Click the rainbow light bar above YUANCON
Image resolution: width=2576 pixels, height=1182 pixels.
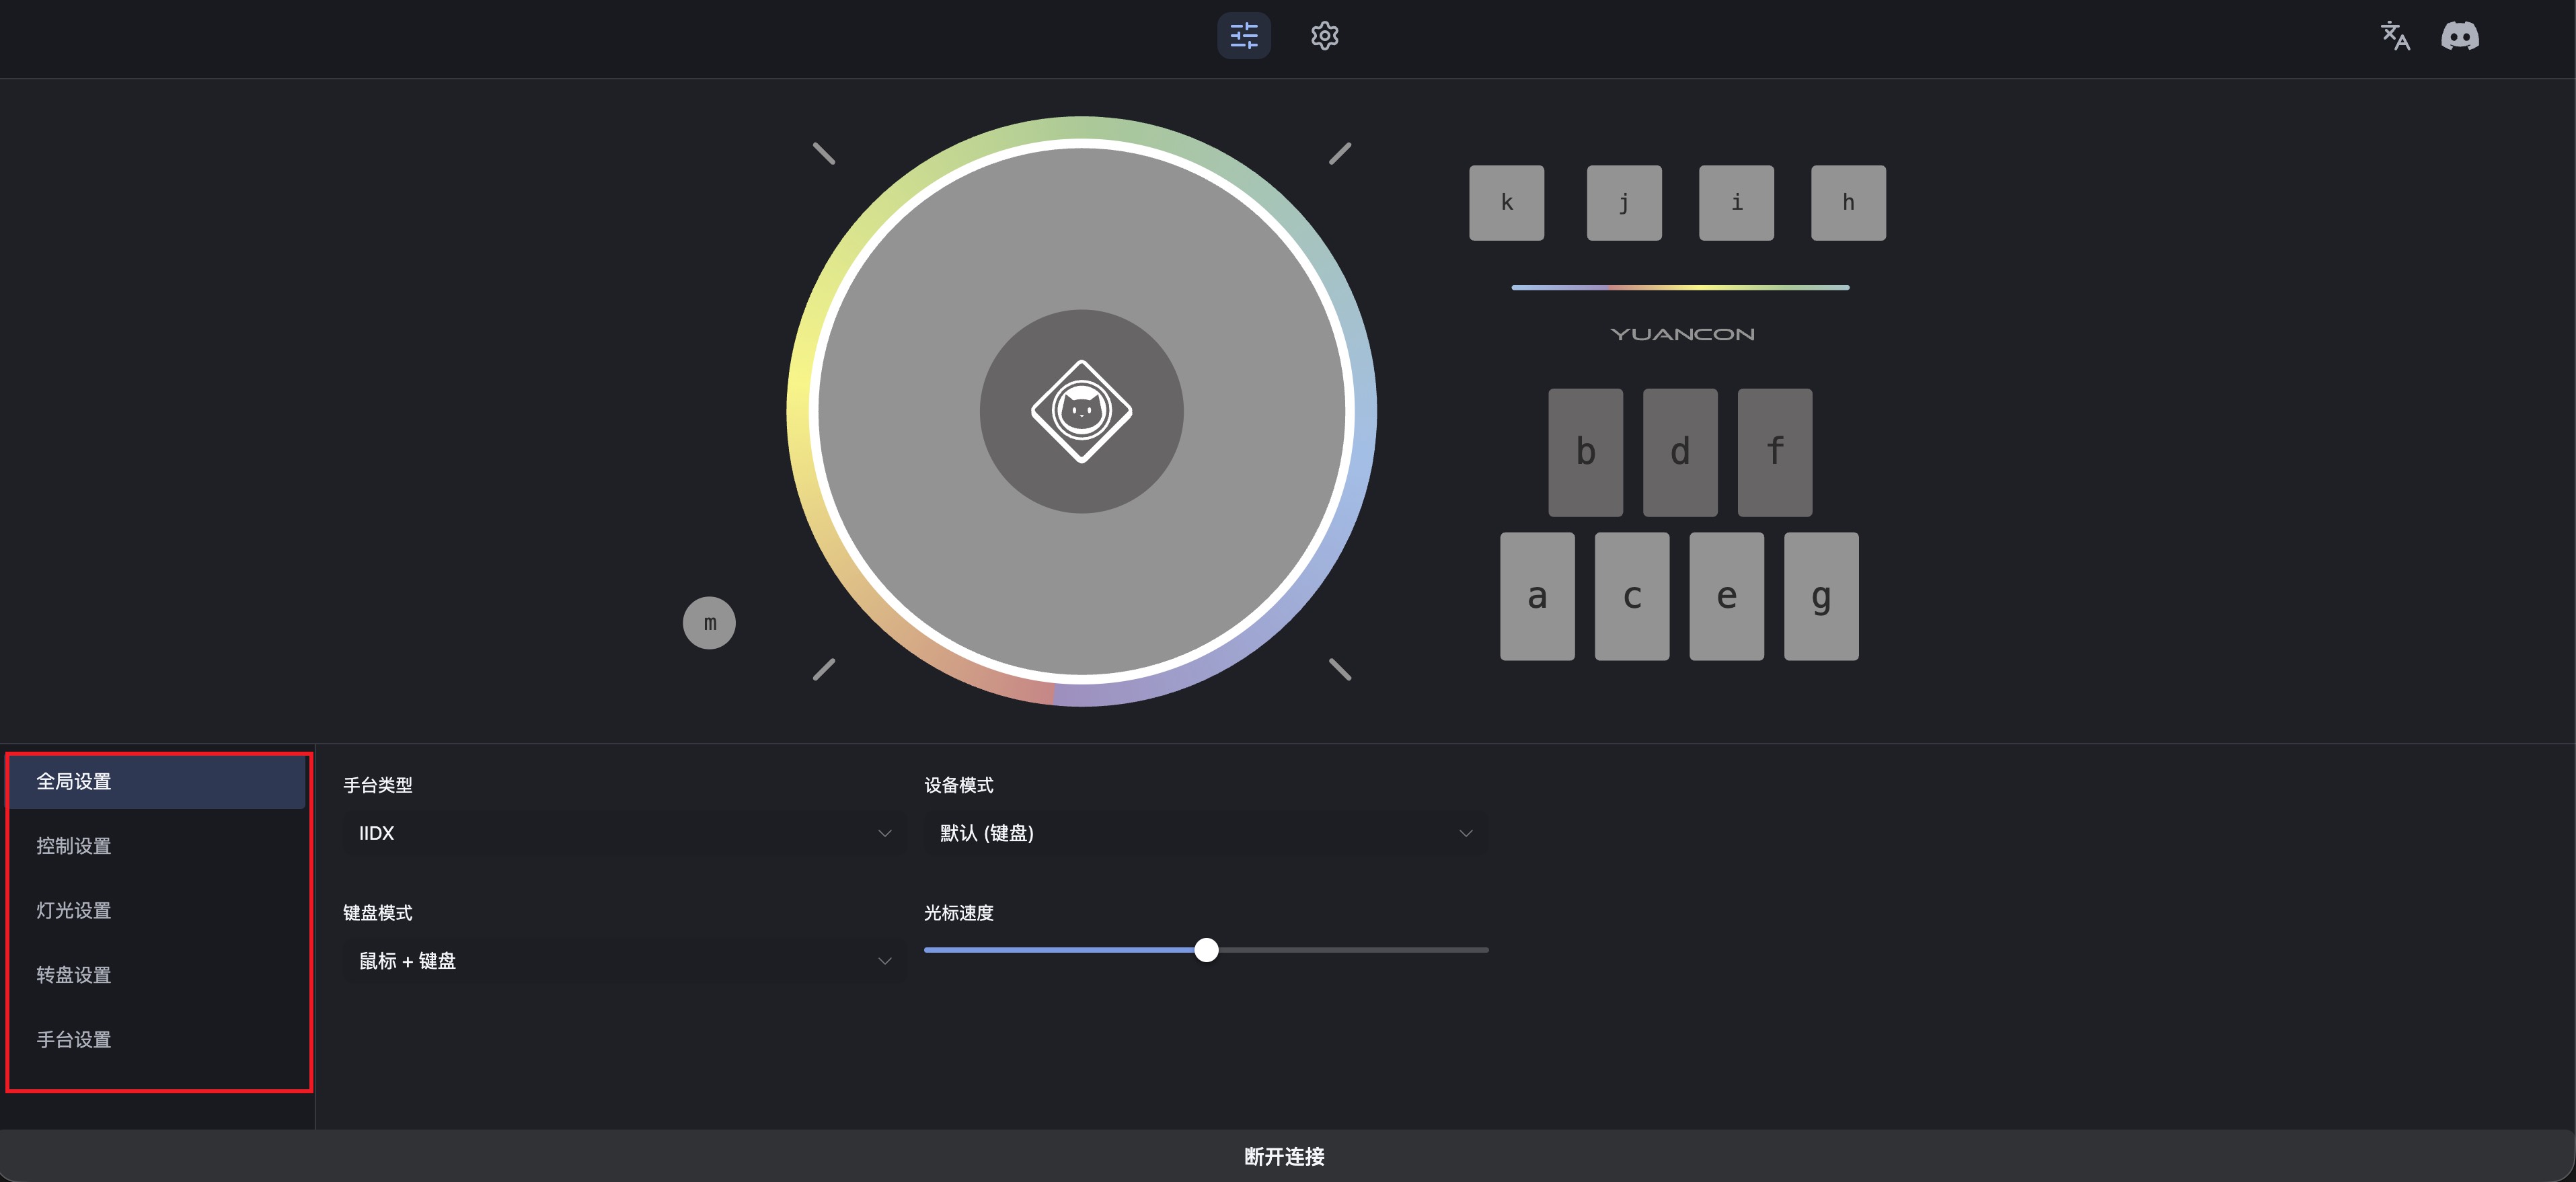(x=1680, y=288)
